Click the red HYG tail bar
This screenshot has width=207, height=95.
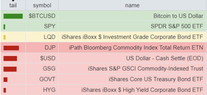click(x=5, y=90)
